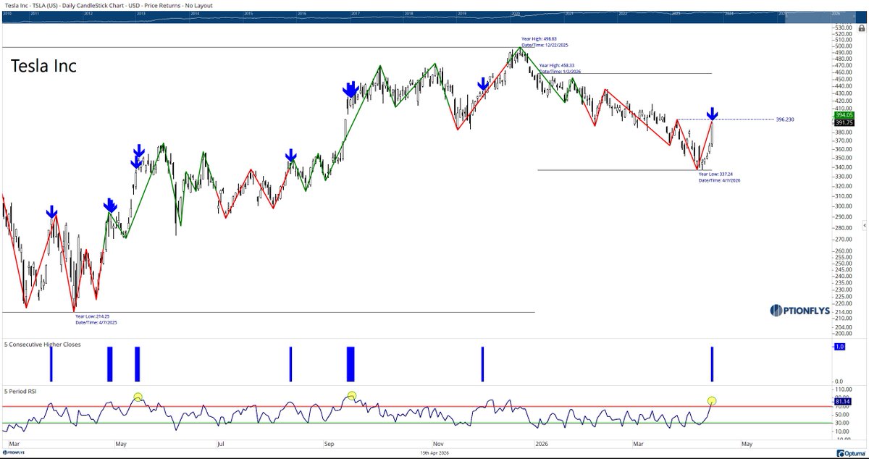
Task: Select the blue arrow above the latest candle
Action: click(x=713, y=113)
